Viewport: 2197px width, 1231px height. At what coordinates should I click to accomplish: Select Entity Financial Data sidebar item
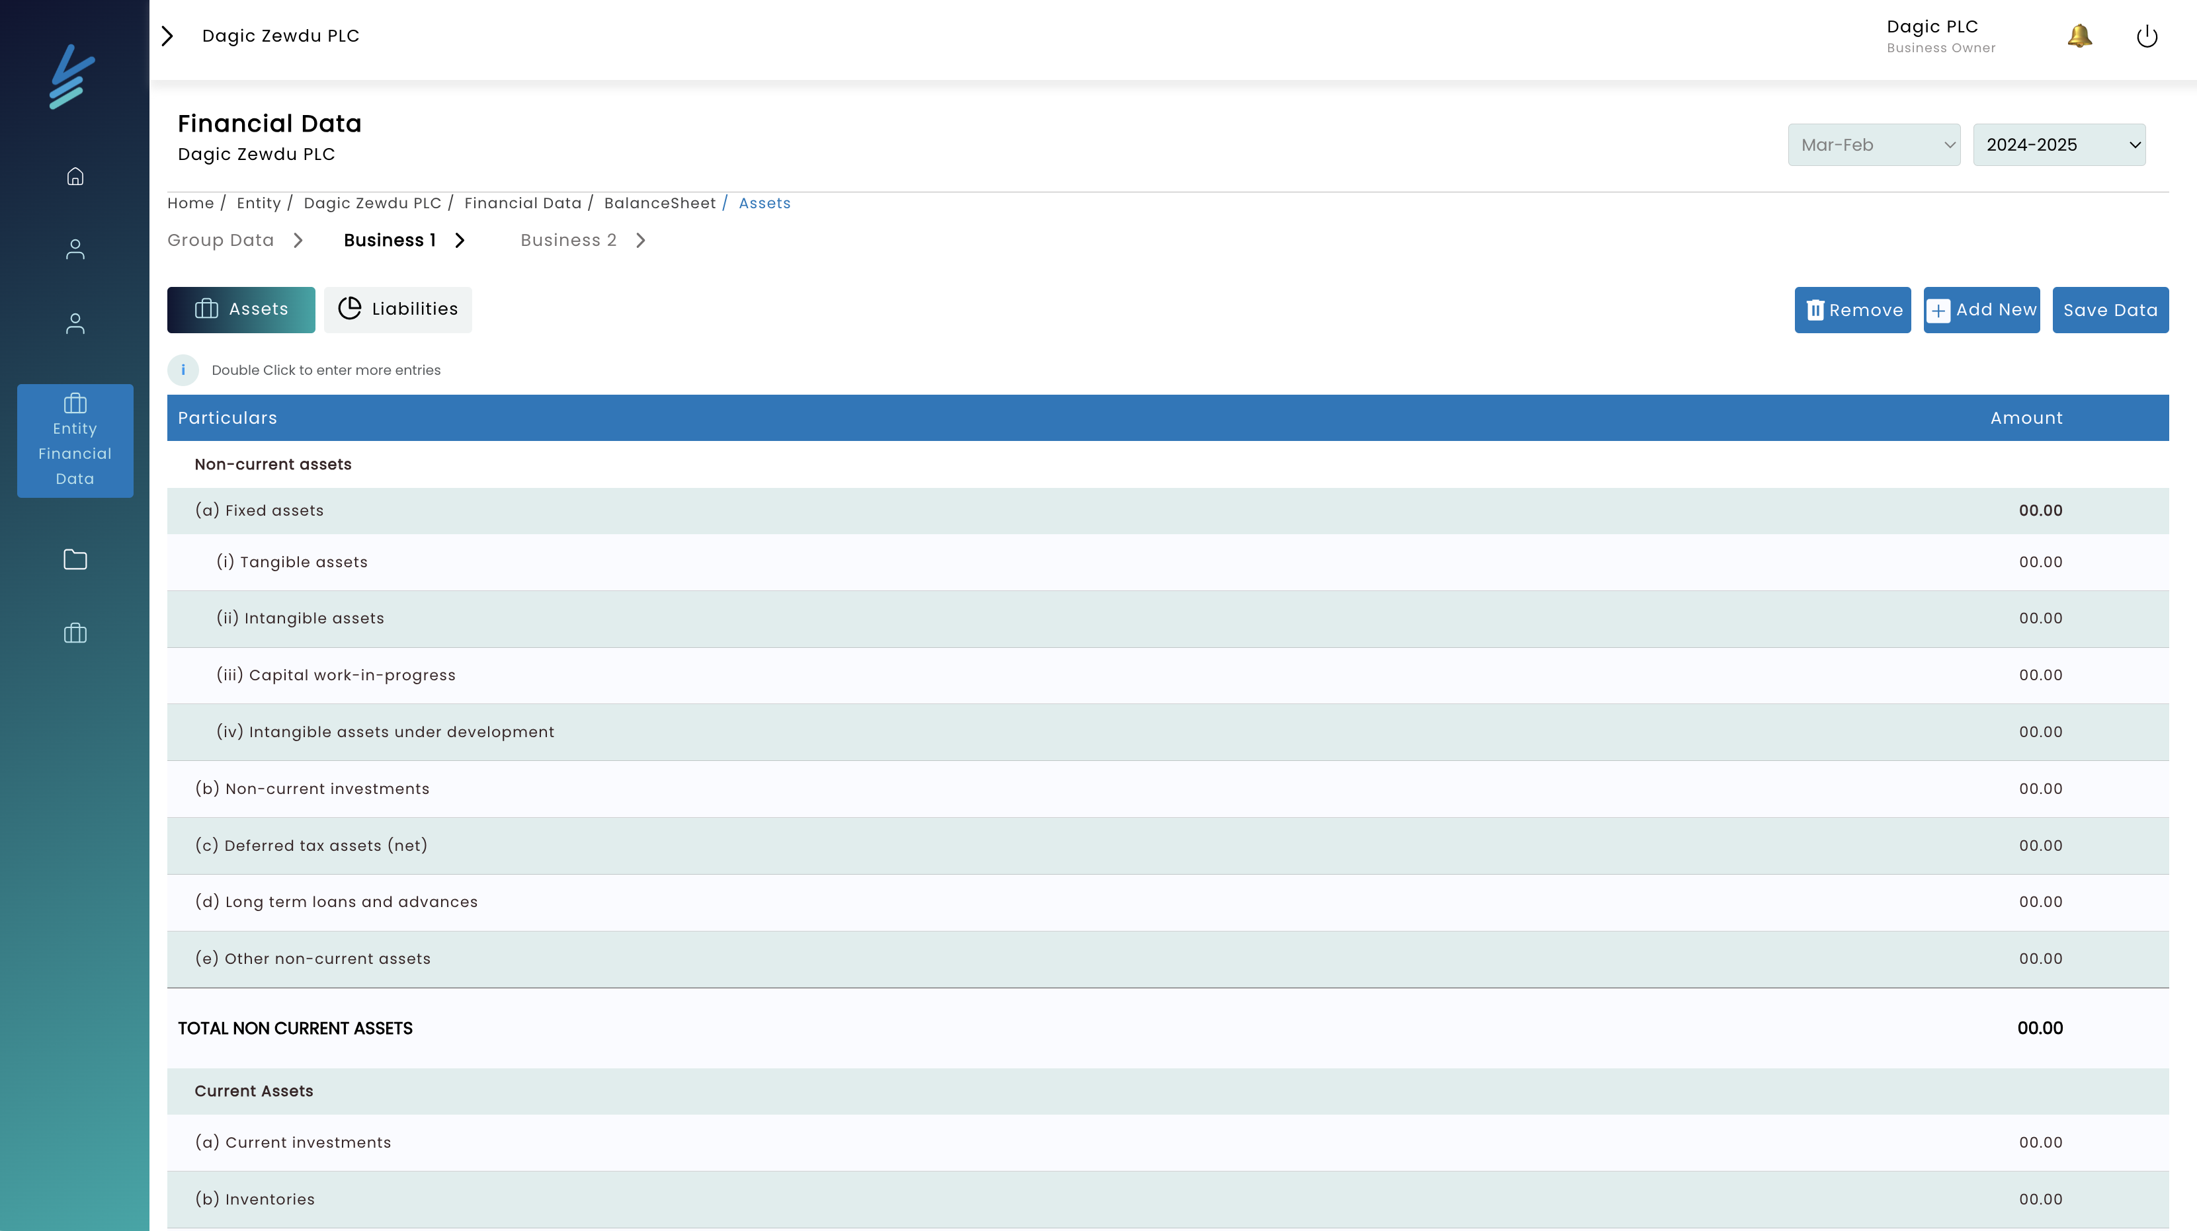tap(75, 441)
